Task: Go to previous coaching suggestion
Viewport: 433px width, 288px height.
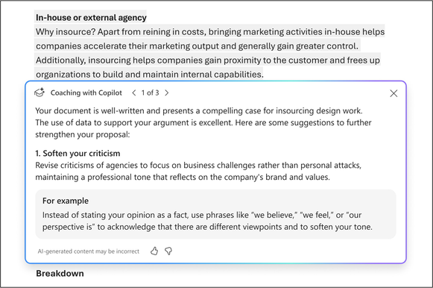Action: tap(134, 93)
